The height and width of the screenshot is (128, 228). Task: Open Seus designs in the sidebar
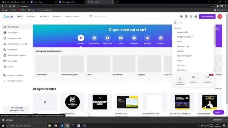[16, 32]
